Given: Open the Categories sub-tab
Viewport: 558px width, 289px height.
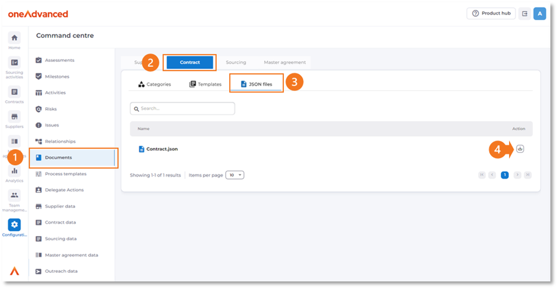Looking at the screenshot, I should (x=155, y=84).
